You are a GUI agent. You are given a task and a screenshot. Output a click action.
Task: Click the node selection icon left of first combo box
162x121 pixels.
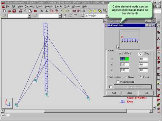coord(4,16)
